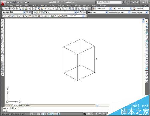150x116 pixels.
Task: Expand the ByLayer lineweight dropdown
Action: [x=147, y=12]
